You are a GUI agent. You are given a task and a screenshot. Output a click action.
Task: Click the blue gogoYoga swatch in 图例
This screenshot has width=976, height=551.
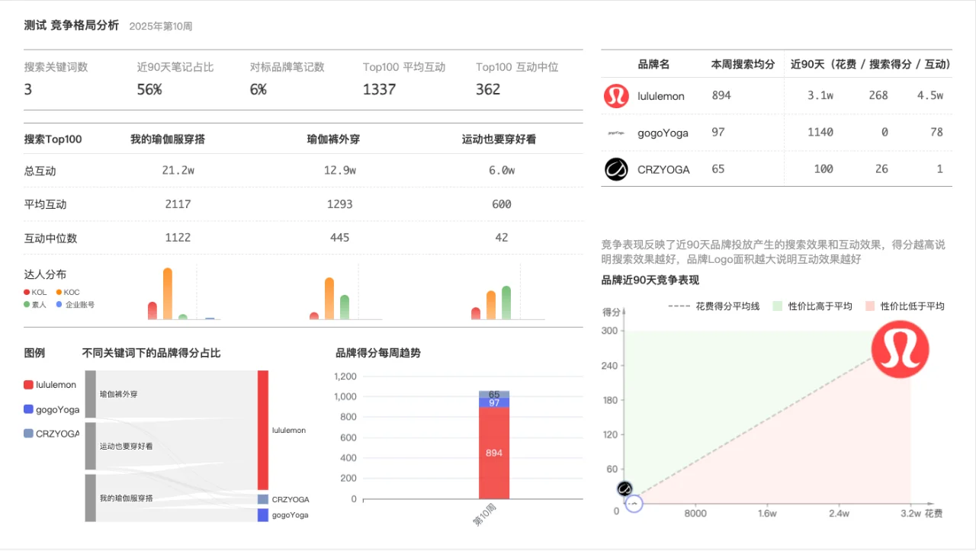(x=28, y=409)
